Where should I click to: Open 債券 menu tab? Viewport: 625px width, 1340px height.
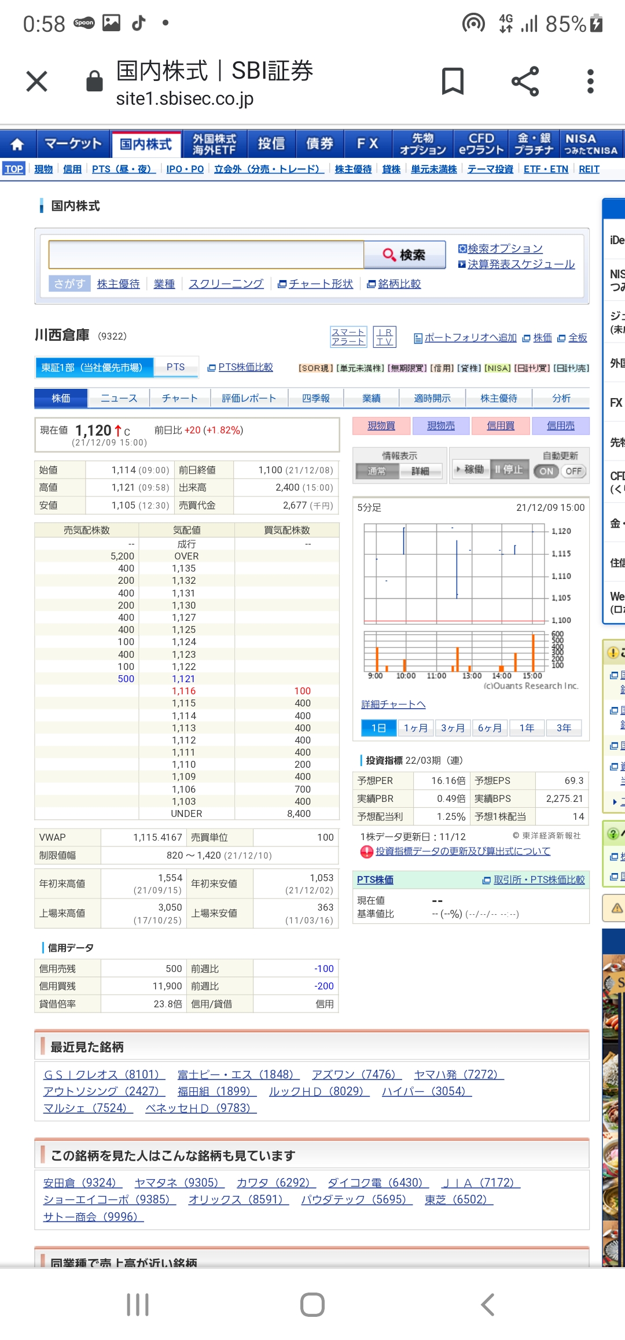(x=320, y=143)
